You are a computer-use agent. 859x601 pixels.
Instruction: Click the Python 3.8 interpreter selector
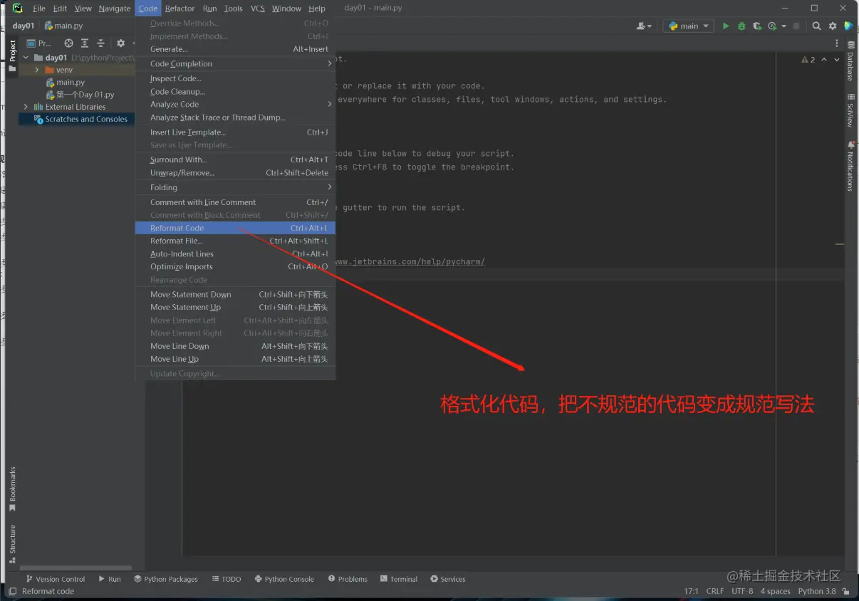coord(817,591)
